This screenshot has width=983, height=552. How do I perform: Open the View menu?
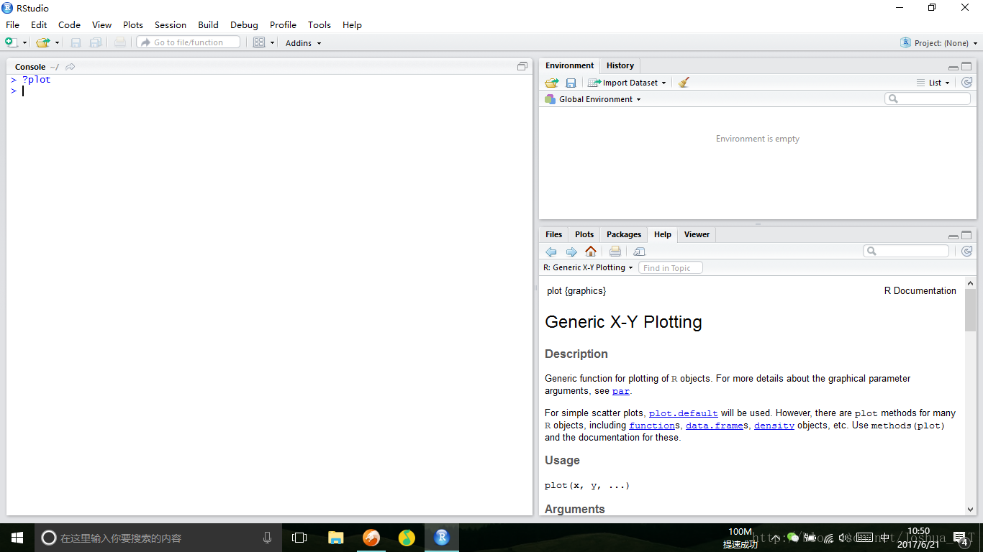pyautogui.click(x=101, y=24)
